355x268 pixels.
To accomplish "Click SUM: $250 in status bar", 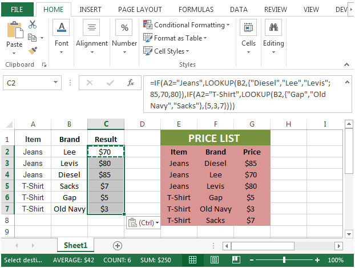I will tap(156, 260).
